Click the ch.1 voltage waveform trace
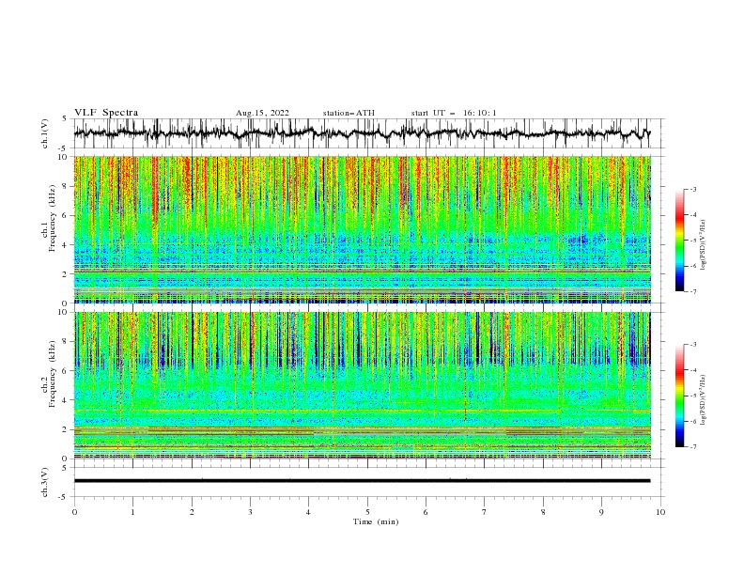The width and height of the screenshot is (744, 575). (362, 133)
